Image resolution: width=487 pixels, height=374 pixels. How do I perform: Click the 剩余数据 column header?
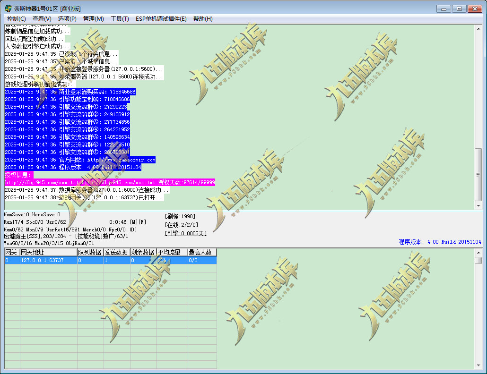click(x=143, y=253)
